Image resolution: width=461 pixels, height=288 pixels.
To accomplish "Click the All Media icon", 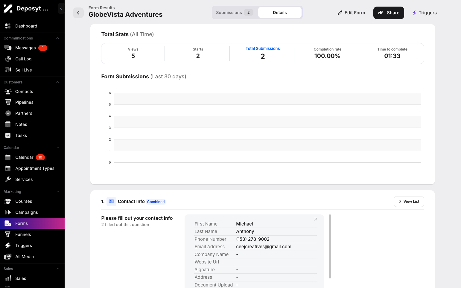I will pos(8,257).
